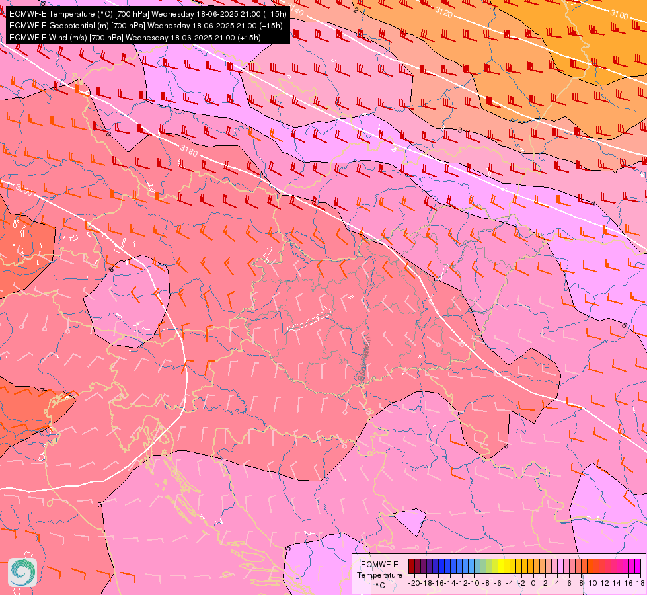The width and height of the screenshot is (647, 595).
Task: Click the '-8' value on the temperature legend
Action: click(x=486, y=583)
